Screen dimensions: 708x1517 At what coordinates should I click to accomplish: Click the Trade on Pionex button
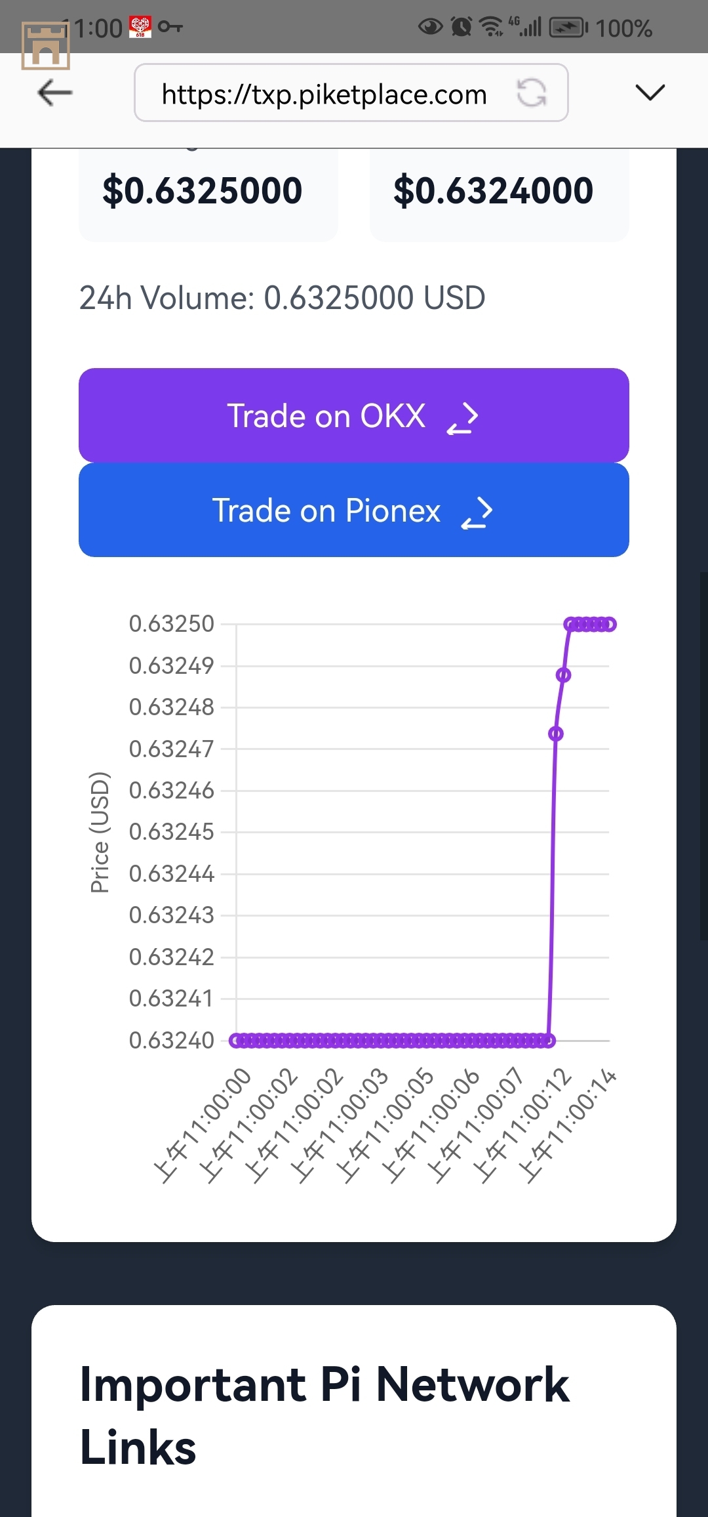point(354,510)
